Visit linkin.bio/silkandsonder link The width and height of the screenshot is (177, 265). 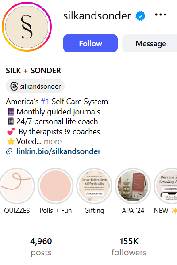[58, 151]
